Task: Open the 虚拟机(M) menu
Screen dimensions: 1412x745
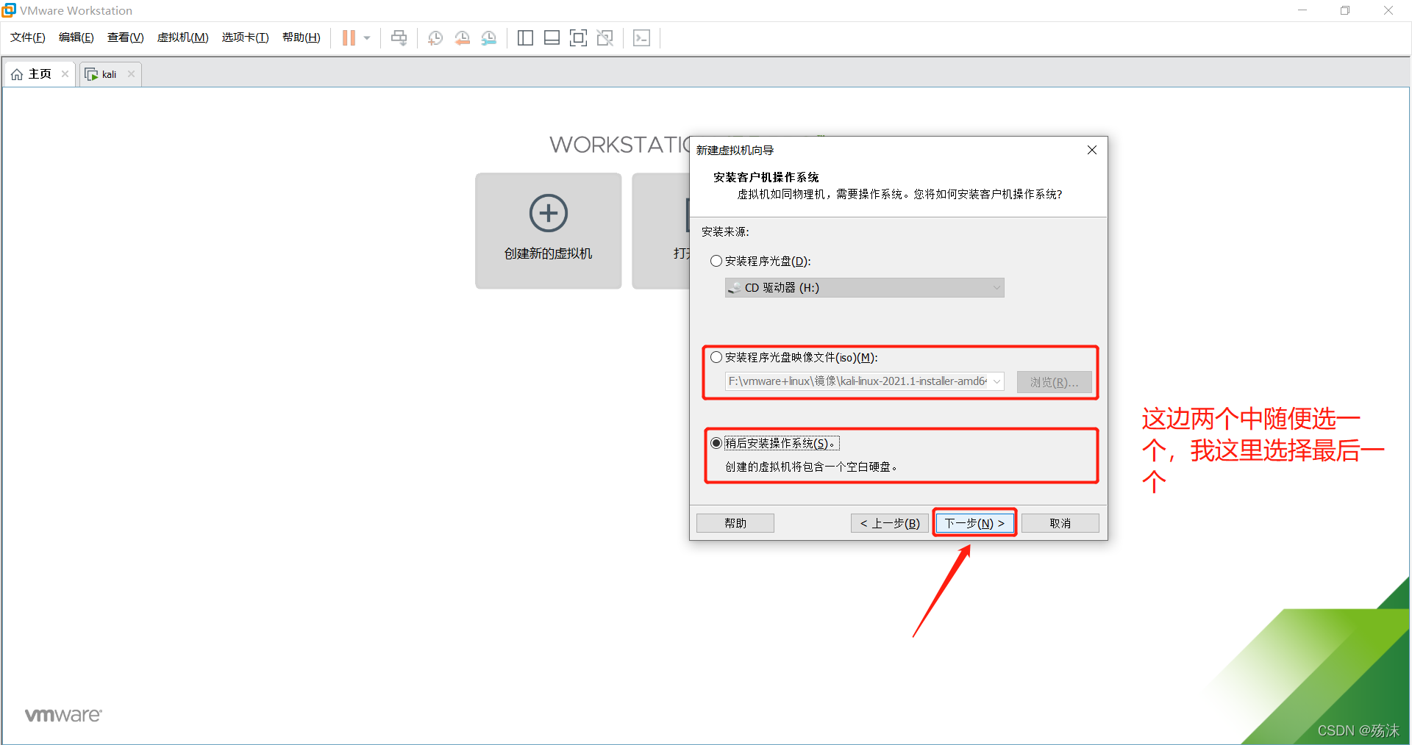Action: pyautogui.click(x=182, y=37)
